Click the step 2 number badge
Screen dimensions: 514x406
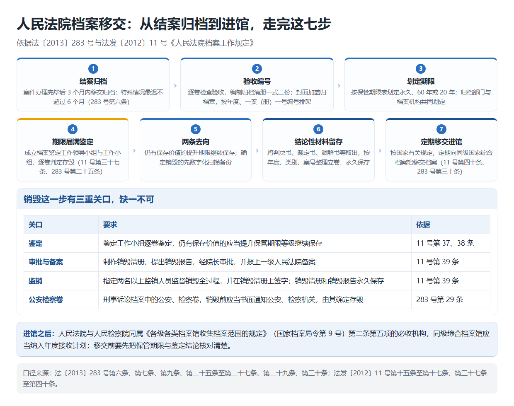257,69
